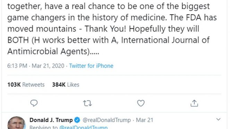Open the Mar 21 reply timestamp
Viewport: 233px width, 129px height.
pos(145,120)
